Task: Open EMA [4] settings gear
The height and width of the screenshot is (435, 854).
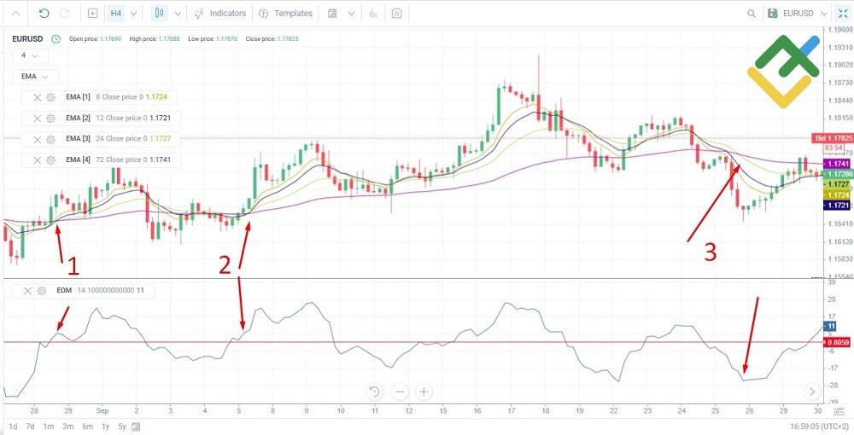Action: coord(50,159)
